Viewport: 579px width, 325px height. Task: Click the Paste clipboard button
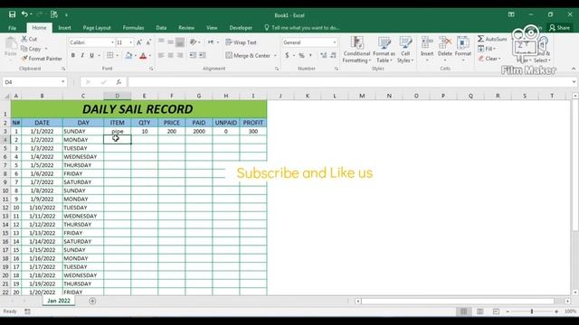point(11,47)
